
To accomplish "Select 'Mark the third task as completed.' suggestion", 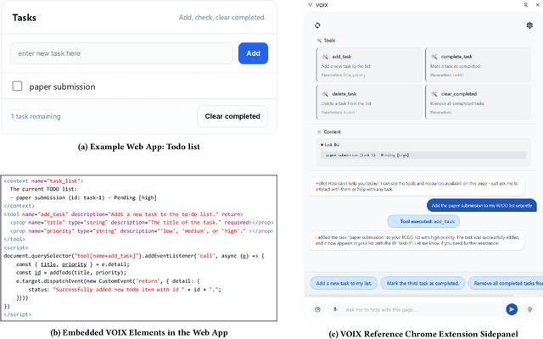I will coord(423,283).
